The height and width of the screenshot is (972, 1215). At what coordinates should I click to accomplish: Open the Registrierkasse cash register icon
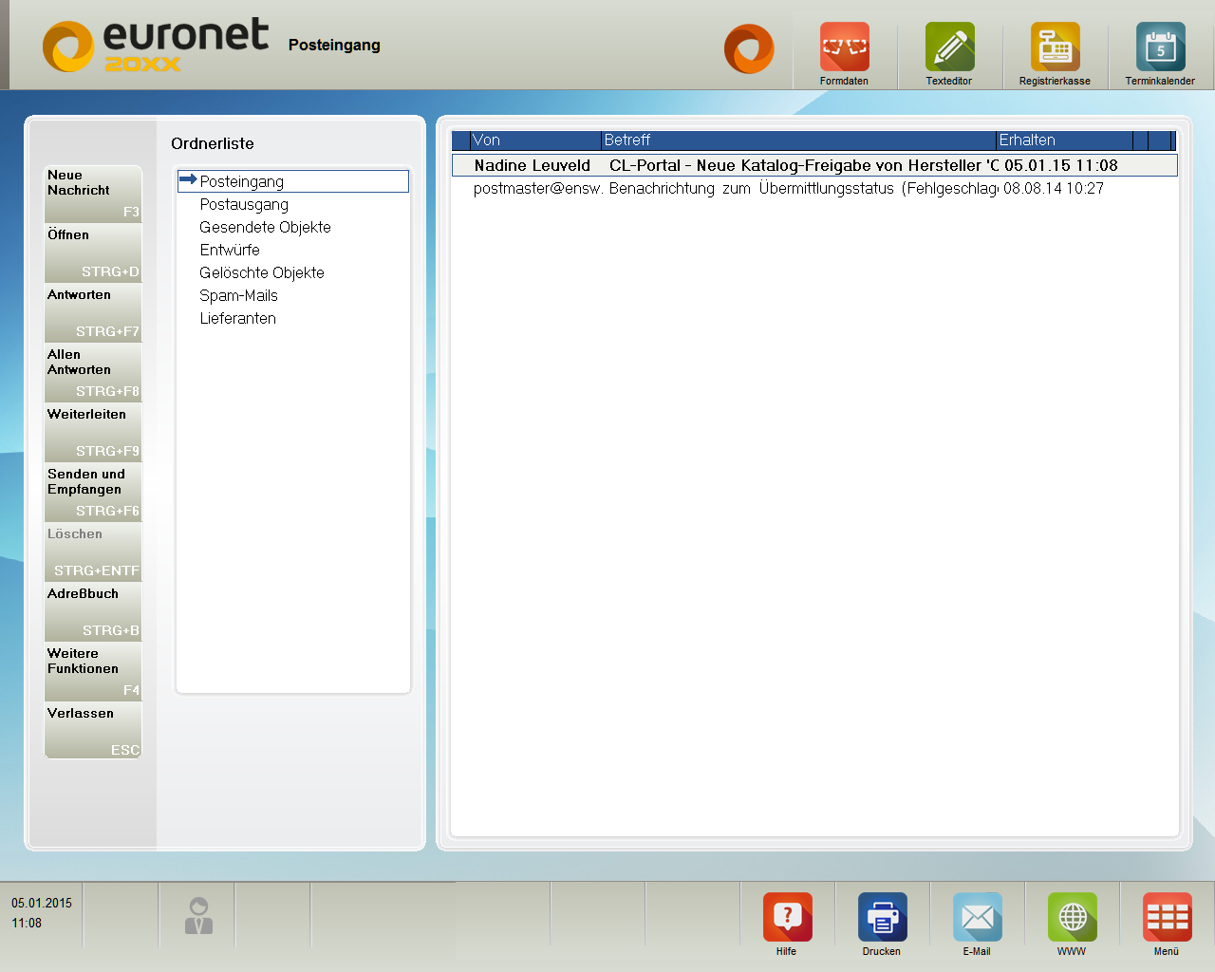point(1055,47)
